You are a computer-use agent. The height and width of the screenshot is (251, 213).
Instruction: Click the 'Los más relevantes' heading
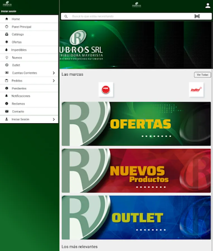pos(80,247)
